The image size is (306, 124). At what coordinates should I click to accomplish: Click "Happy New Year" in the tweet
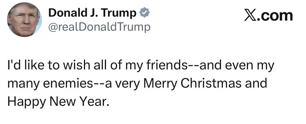click(58, 101)
